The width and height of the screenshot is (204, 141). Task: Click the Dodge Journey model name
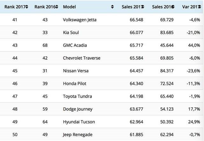click(77, 109)
